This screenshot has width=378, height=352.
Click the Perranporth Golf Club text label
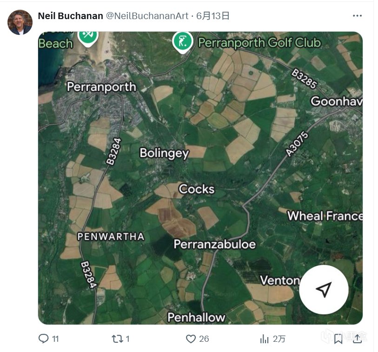click(259, 43)
